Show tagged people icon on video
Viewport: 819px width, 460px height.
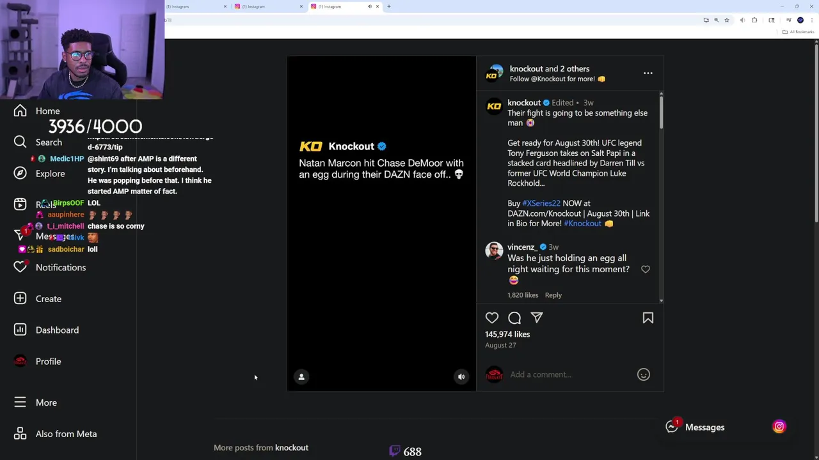tap(301, 377)
